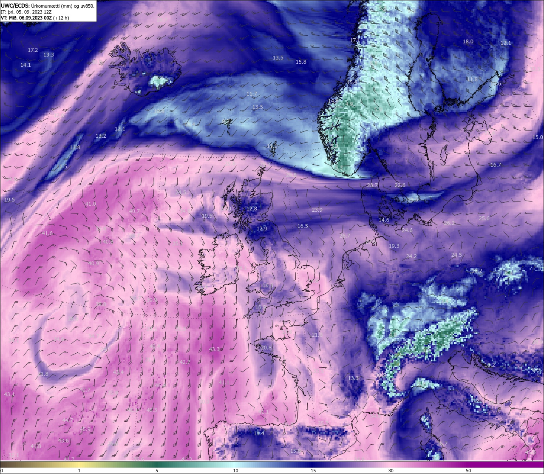
Task: Click the map value 40.7
Action: coord(134,211)
